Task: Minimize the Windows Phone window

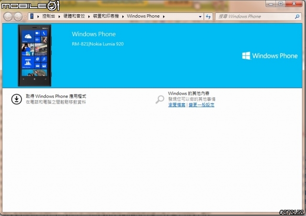Action: 271,4
